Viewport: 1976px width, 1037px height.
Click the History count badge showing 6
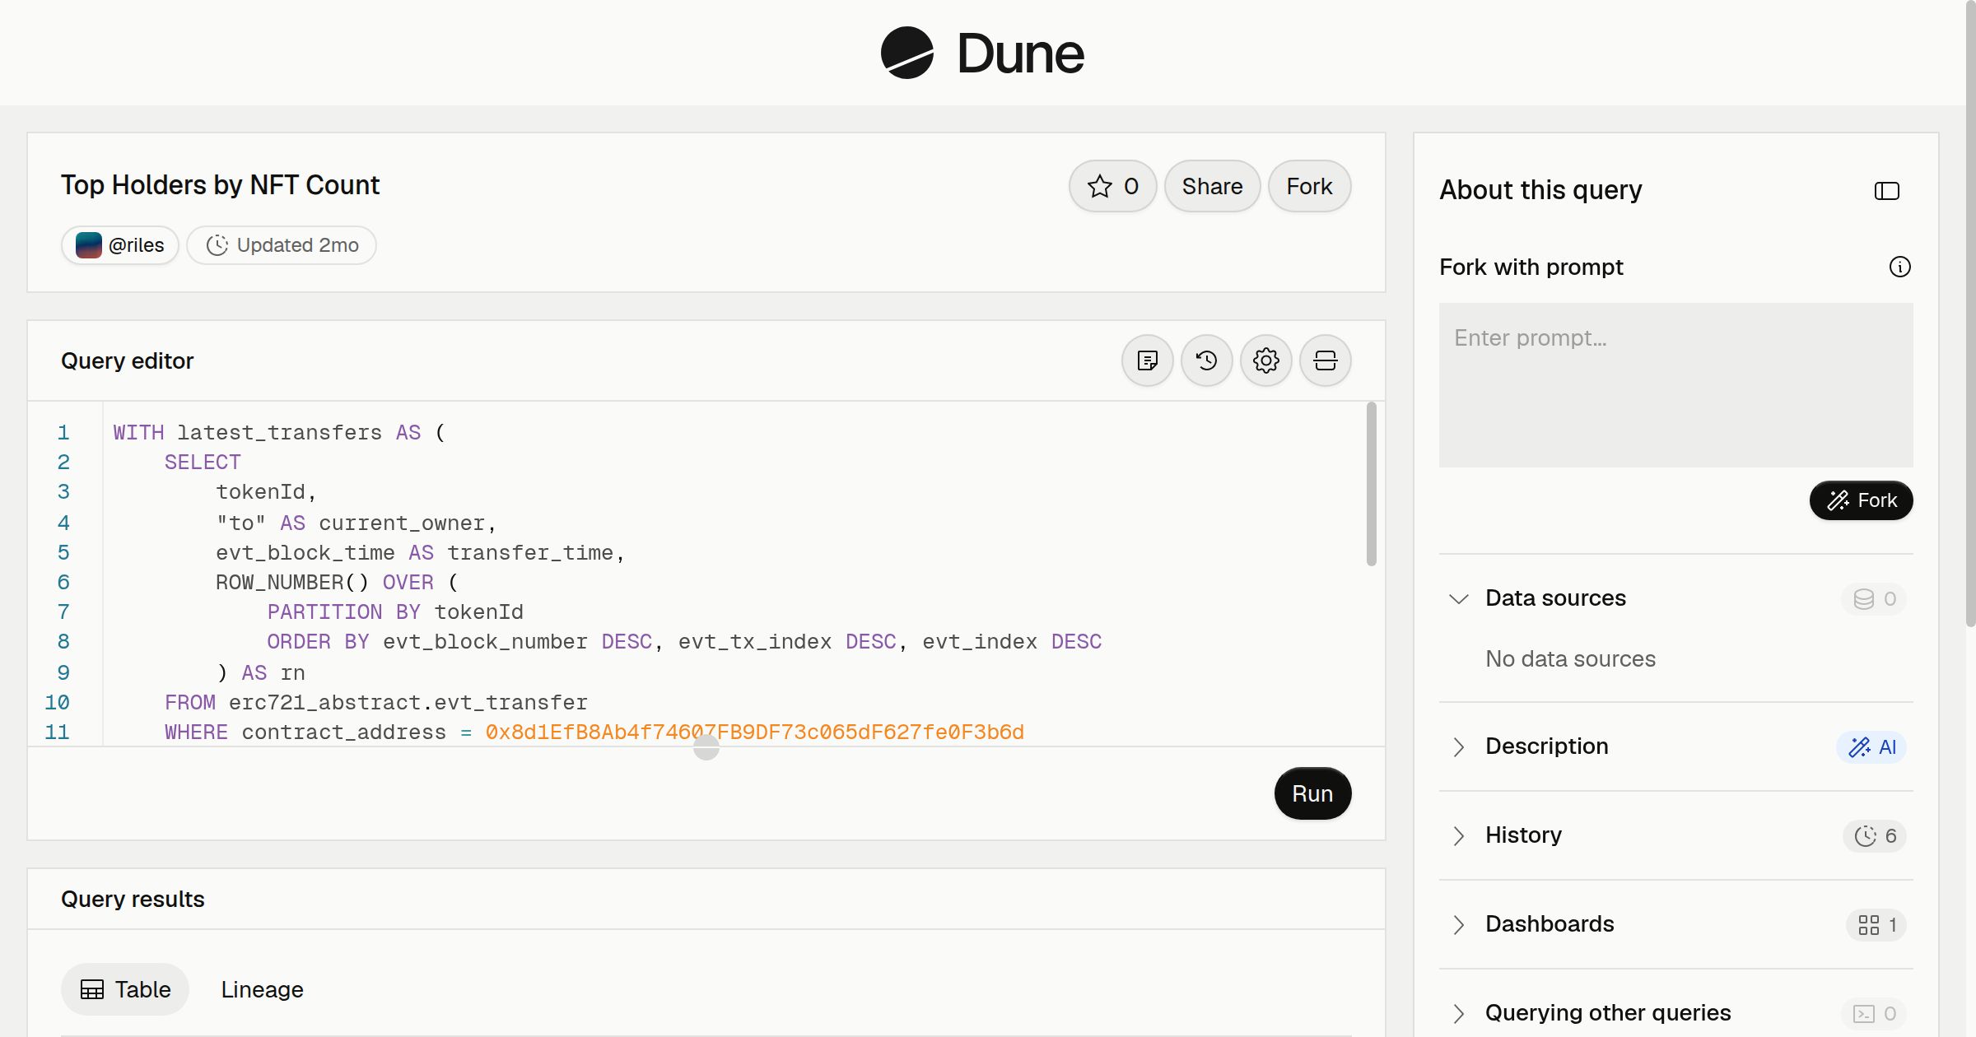pos(1874,835)
